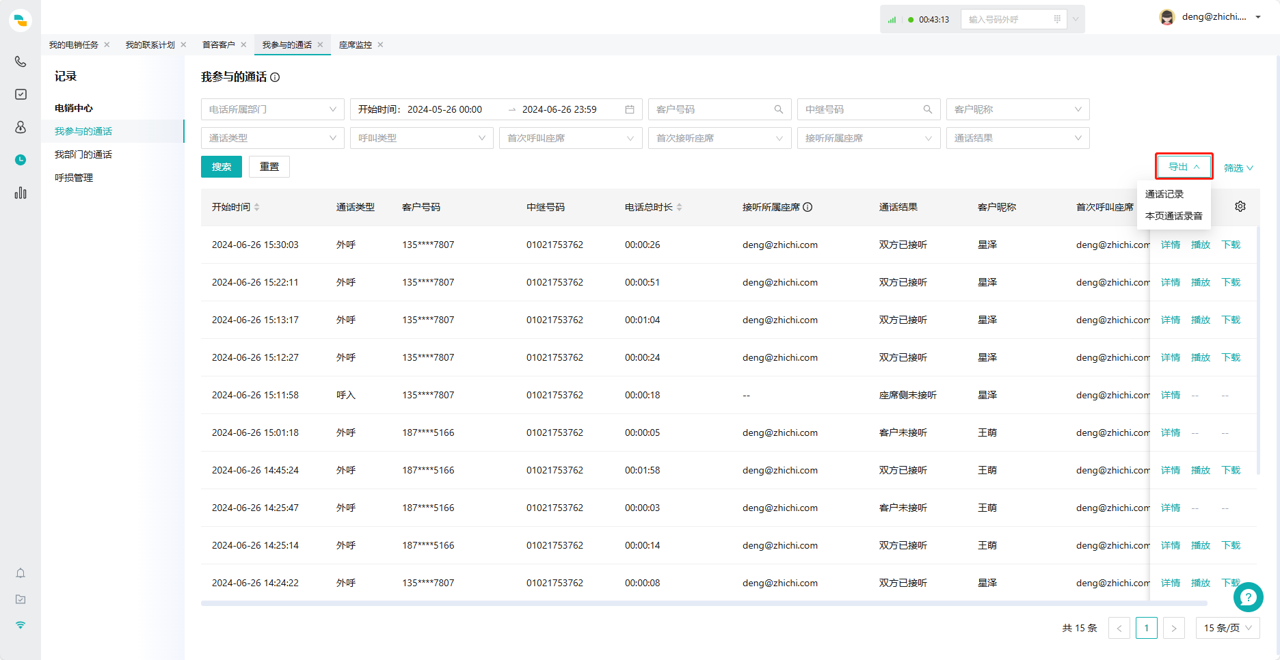Switch to 我的电销任务 tab
This screenshot has width=1280, height=660.
tap(74, 45)
